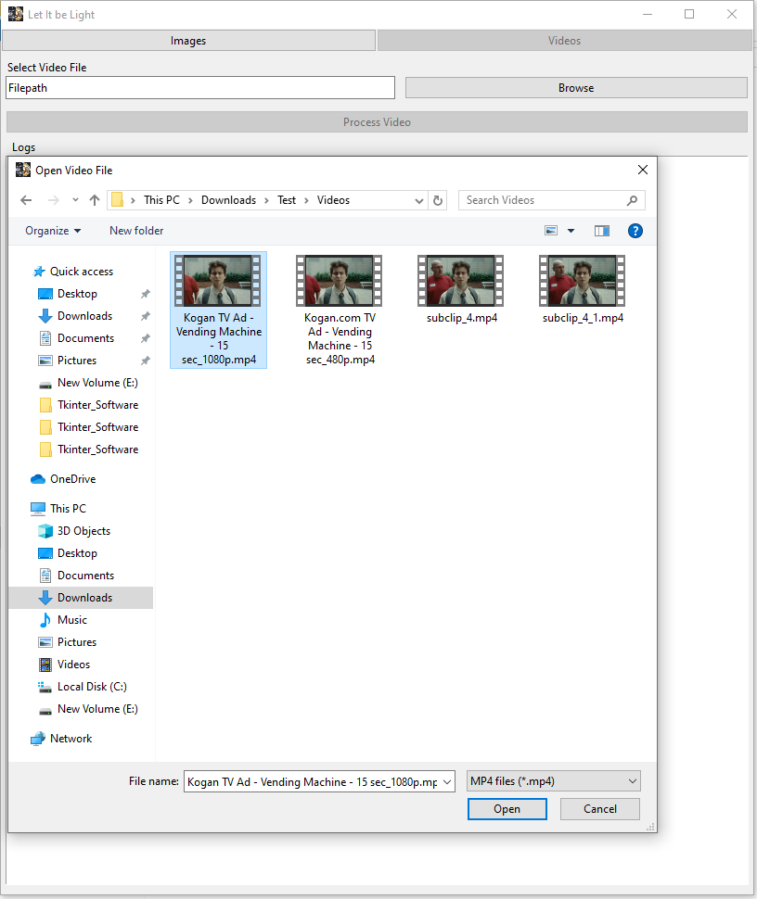
Task: Open the MP4 files type dropdown
Action: tap(553, 781)
